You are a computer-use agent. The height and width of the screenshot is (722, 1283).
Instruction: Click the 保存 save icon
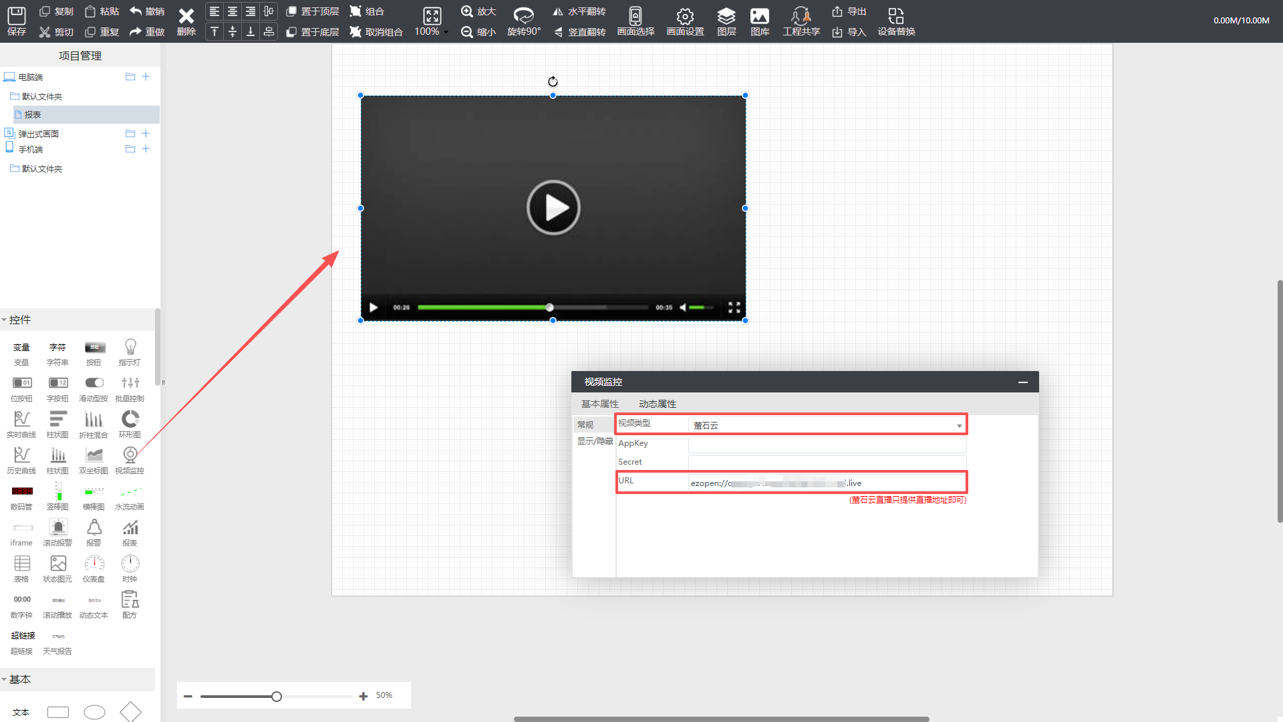pos(16,16)
